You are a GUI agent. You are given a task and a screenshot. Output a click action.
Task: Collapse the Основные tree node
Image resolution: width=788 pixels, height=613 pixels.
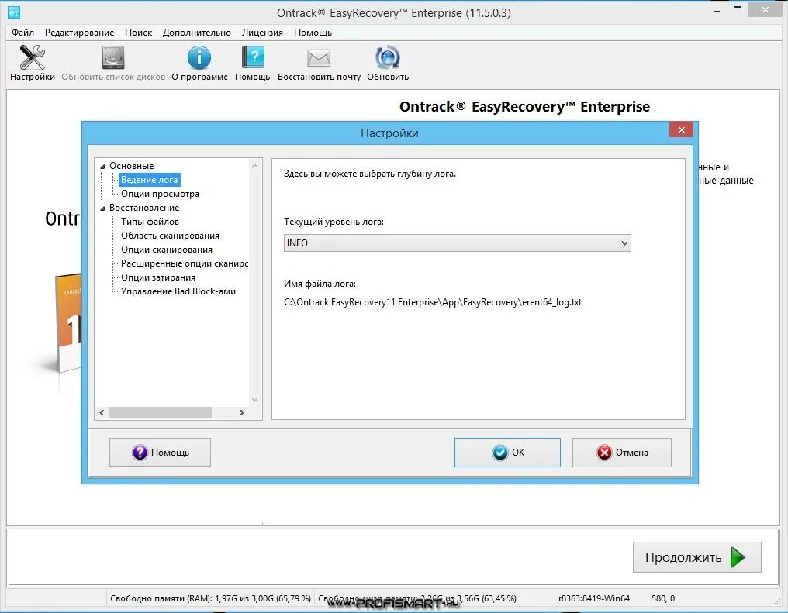[x=102, y=166]
